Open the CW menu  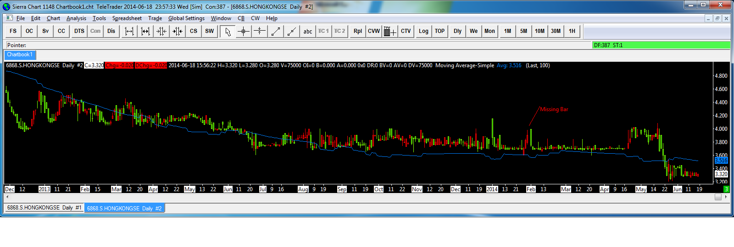tap(255, 18)
